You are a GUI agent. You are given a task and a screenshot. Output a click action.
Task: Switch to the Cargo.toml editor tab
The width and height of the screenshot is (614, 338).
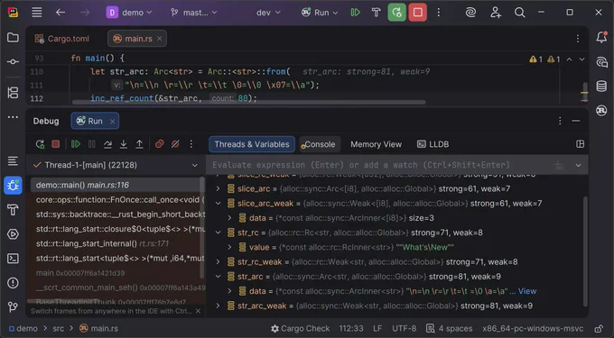62,39
